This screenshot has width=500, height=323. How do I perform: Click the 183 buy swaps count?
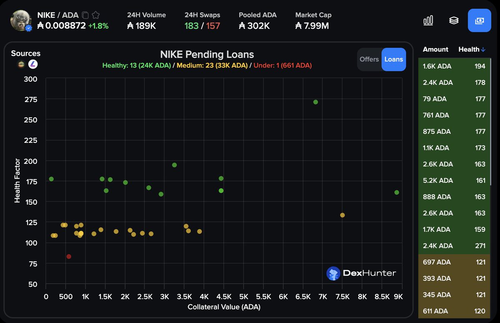[x=192, y=26]
